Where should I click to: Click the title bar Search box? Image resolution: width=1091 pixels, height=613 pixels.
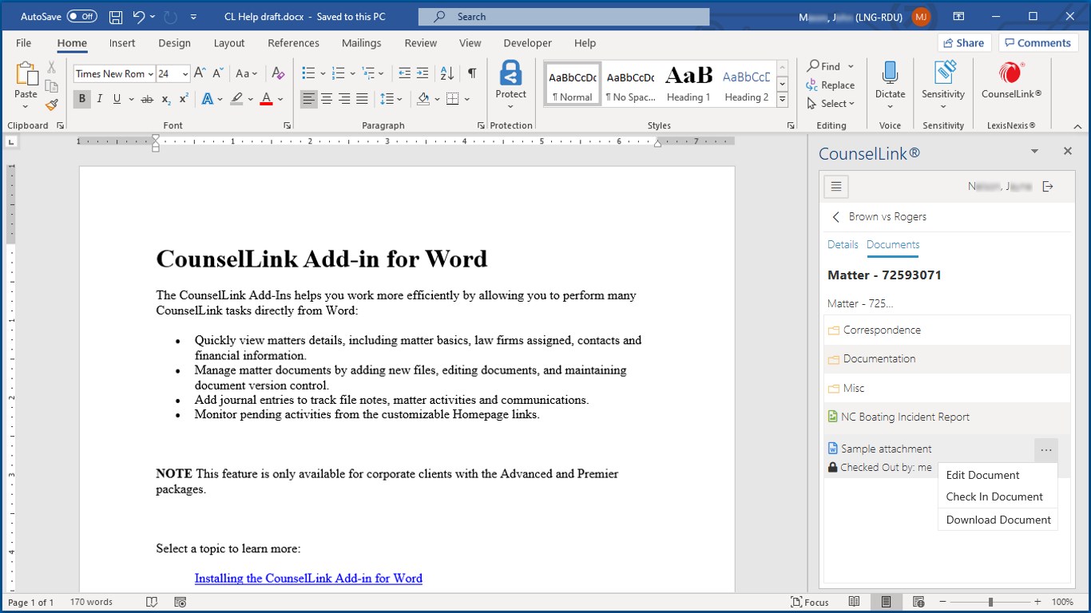[563, 17]
